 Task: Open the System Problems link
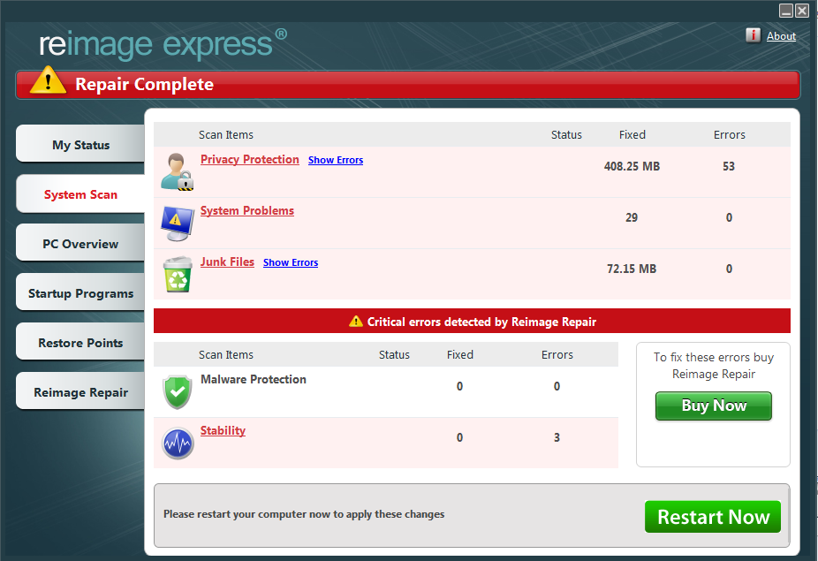point(247,210)
